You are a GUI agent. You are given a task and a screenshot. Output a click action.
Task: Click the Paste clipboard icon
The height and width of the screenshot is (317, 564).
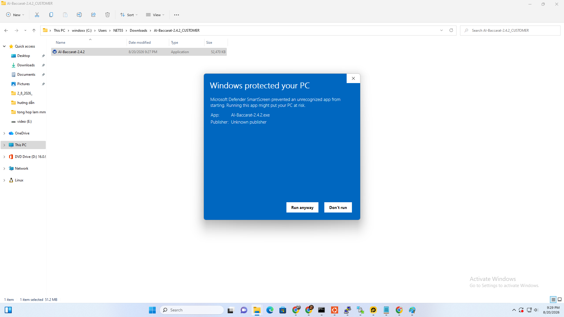65,15
